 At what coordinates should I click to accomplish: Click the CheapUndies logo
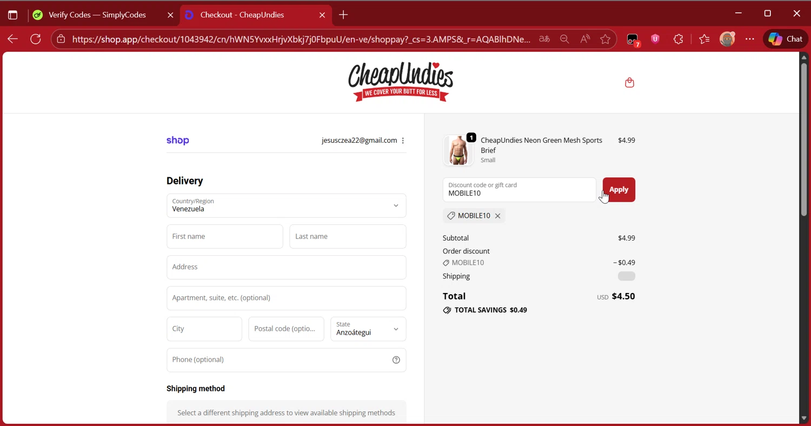(x=401, y=82)
